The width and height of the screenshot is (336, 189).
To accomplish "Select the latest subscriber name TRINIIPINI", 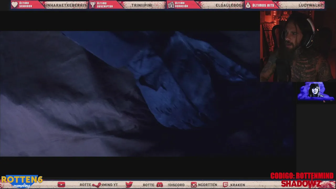I will [x=142, y=5].
